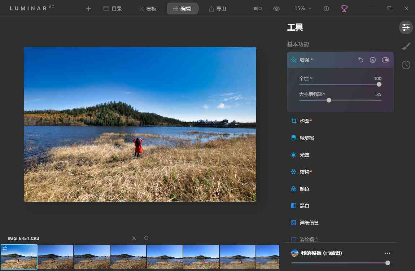Click the 100 value of 个性
The height and width of the screenshot is (271, 415).
tap(377, 79)
